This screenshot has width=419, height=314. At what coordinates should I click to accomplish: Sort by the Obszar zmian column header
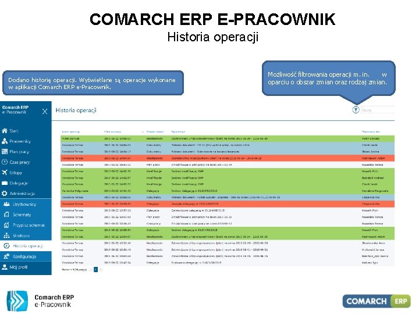click(x=155, y=132)
